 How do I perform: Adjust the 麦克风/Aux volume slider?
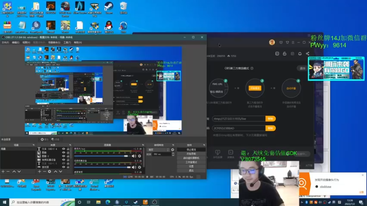click(x=102, y=156)
